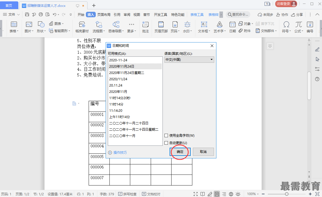Insert an 附件 attachment
Image resolution: width=322 pixels, height=197 pixels.
click(245, 31)
